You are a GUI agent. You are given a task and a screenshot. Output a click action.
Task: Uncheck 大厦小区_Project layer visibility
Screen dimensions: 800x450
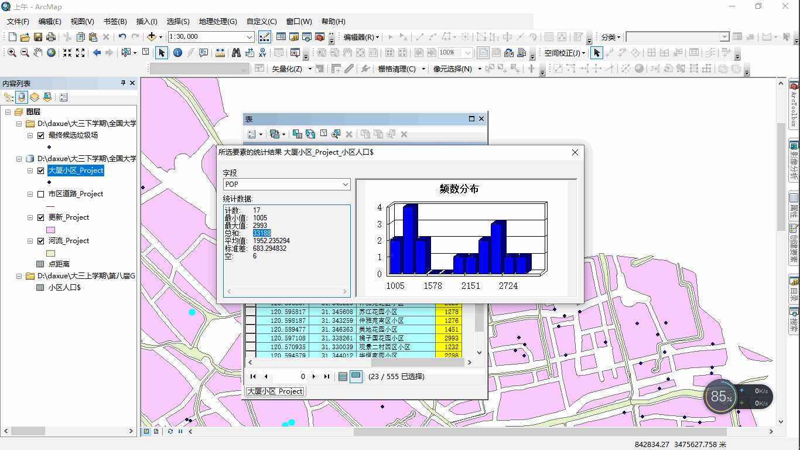coord(40,171)
